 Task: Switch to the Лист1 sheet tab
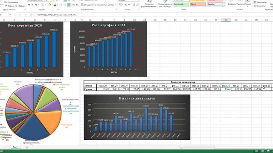(x=15, y=147)
